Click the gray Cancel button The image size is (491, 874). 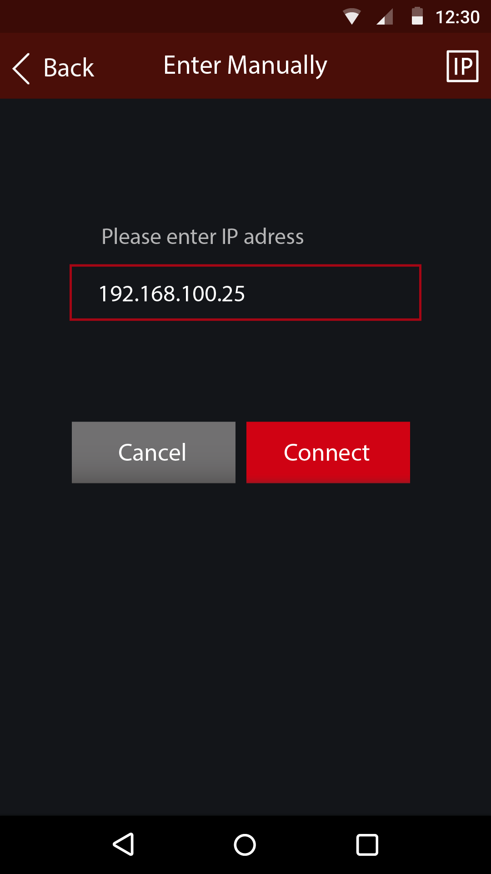tap(154, 452)
